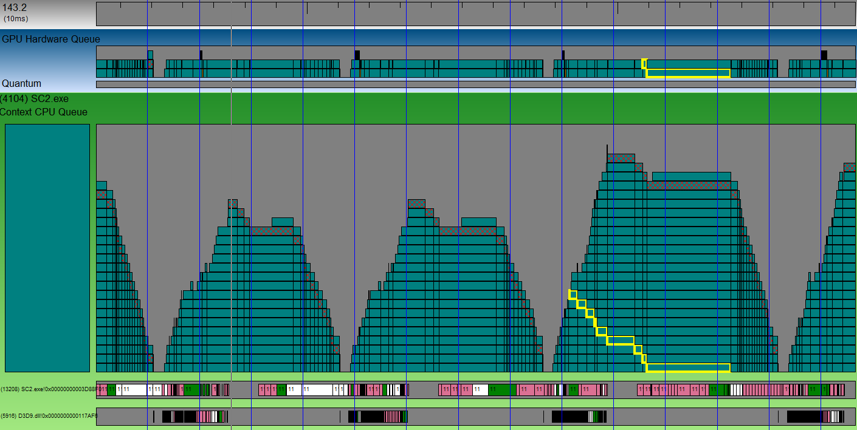
Task: Select the (4104) SC2.exe process label
Action: (x=34, y=99)
